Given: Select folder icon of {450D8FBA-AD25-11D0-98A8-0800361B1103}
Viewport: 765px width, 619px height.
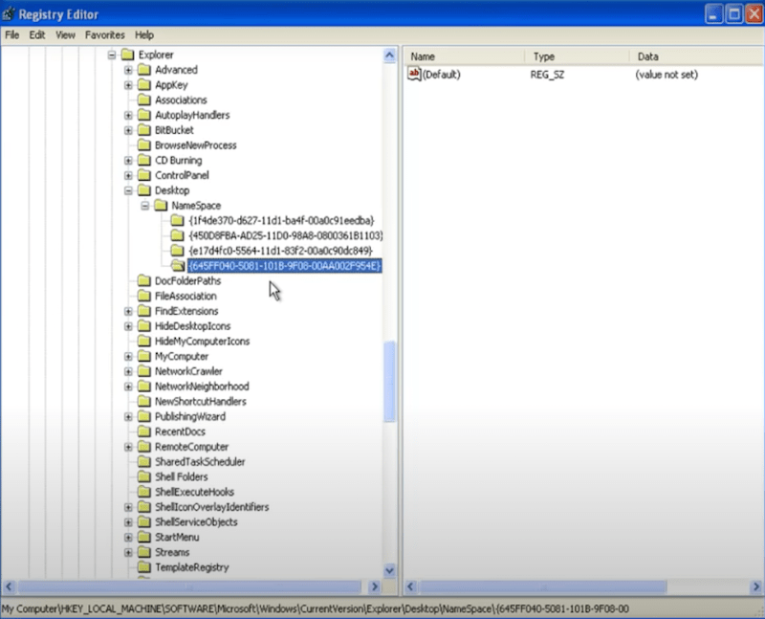Looking at the screenshot, I should pyautogui.click(x=177, y=235).
